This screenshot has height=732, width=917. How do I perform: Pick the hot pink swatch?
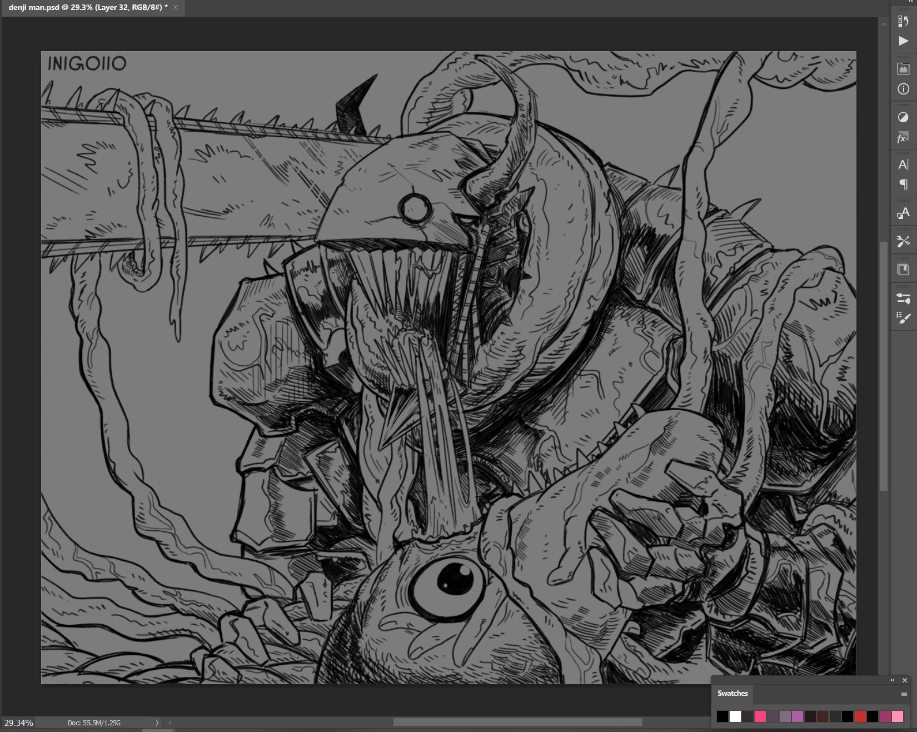(760, 716)
